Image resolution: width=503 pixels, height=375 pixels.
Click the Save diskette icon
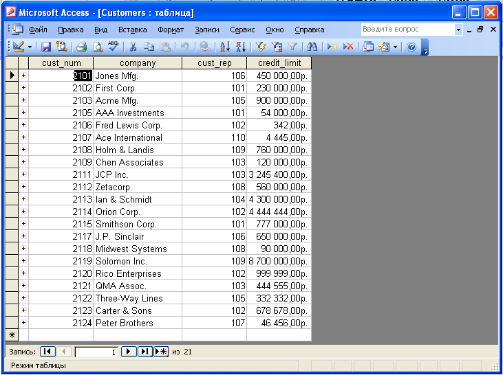click(46, 47)
